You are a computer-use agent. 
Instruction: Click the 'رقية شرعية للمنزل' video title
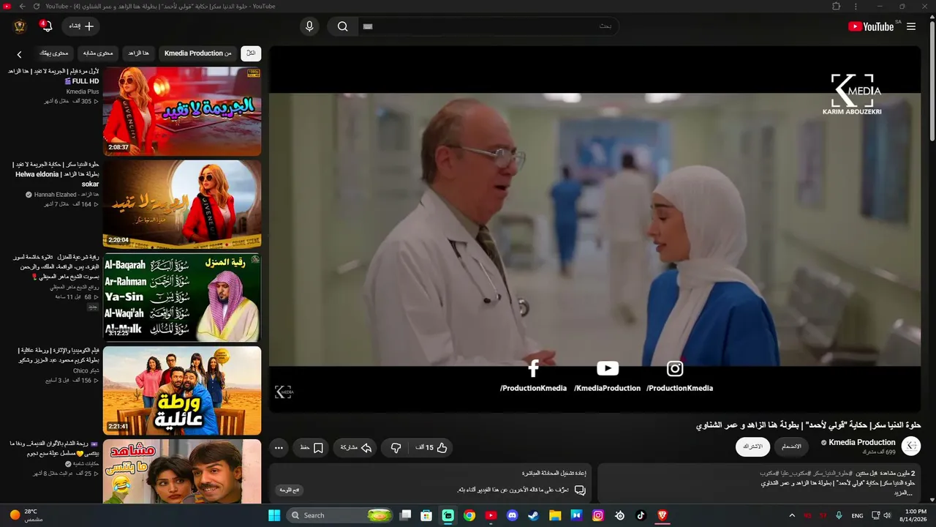pyautogui.click(x=56, y=267)
